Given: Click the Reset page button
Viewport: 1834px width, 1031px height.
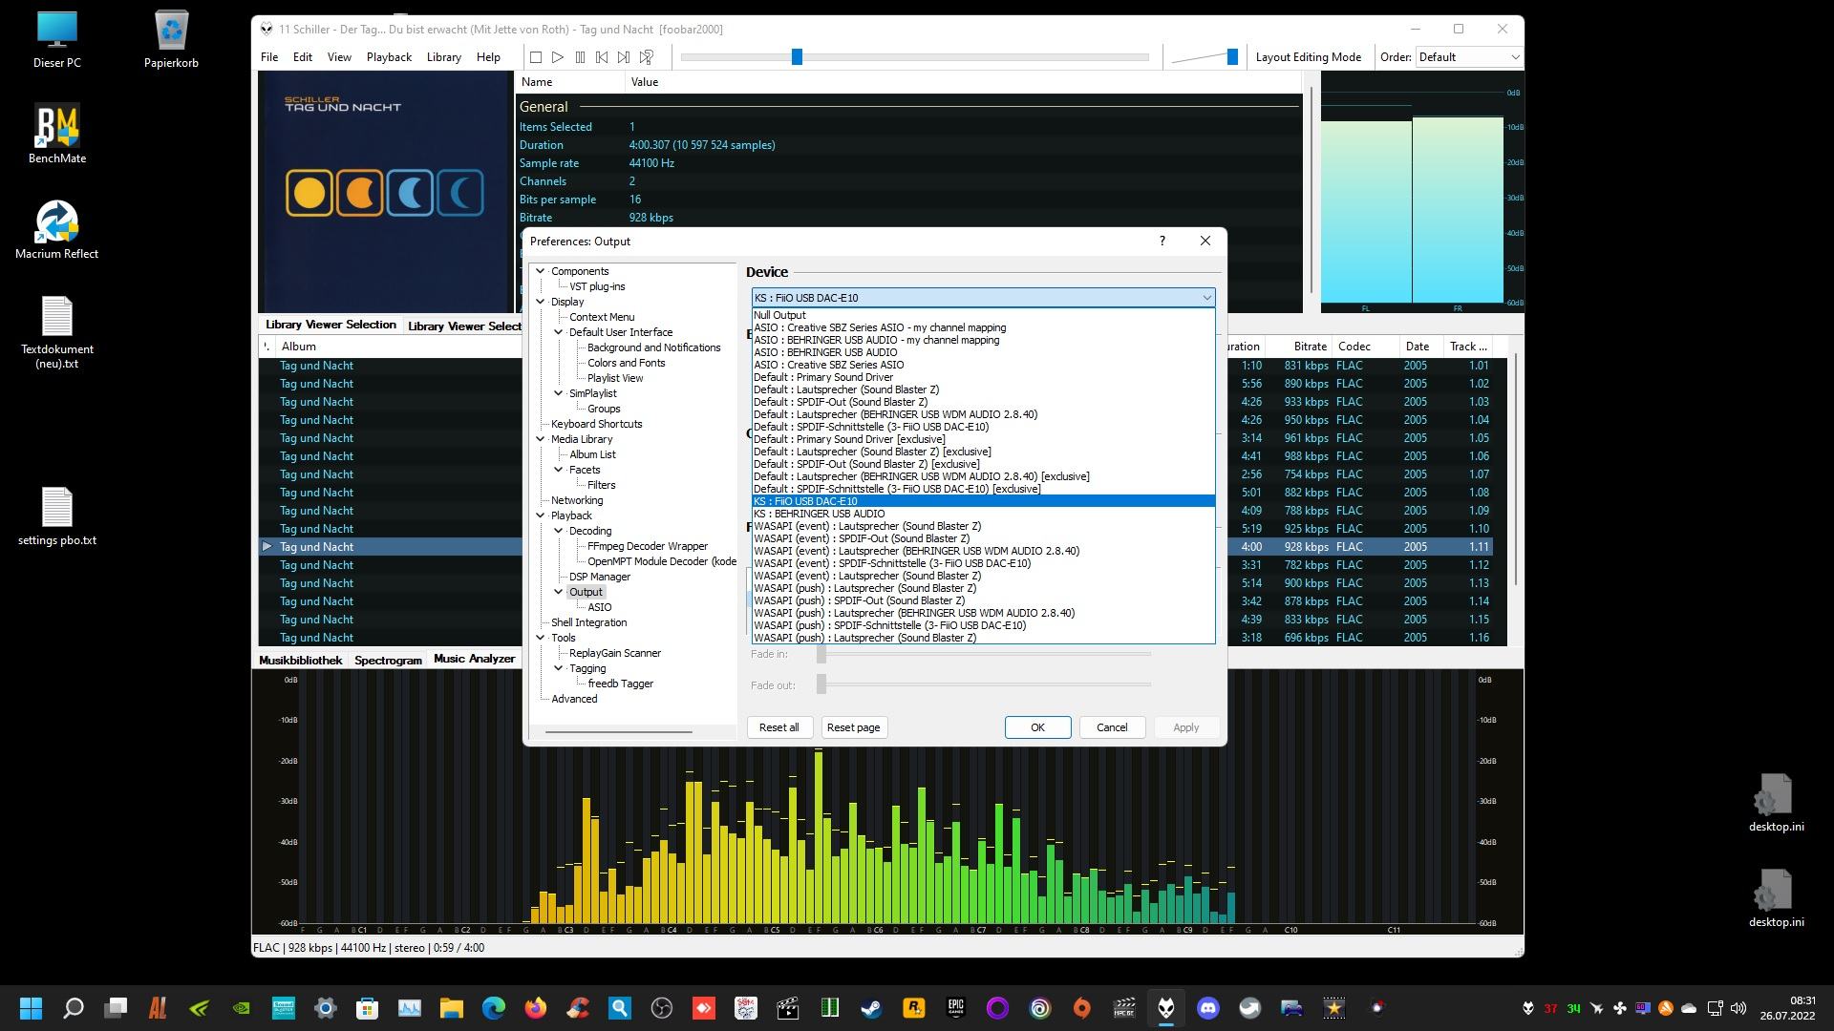Looking at the screenshot, I should click(853, 727).
